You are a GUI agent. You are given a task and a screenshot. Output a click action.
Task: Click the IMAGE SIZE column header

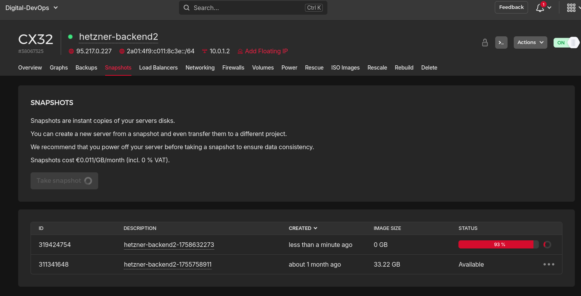(387, 228)
